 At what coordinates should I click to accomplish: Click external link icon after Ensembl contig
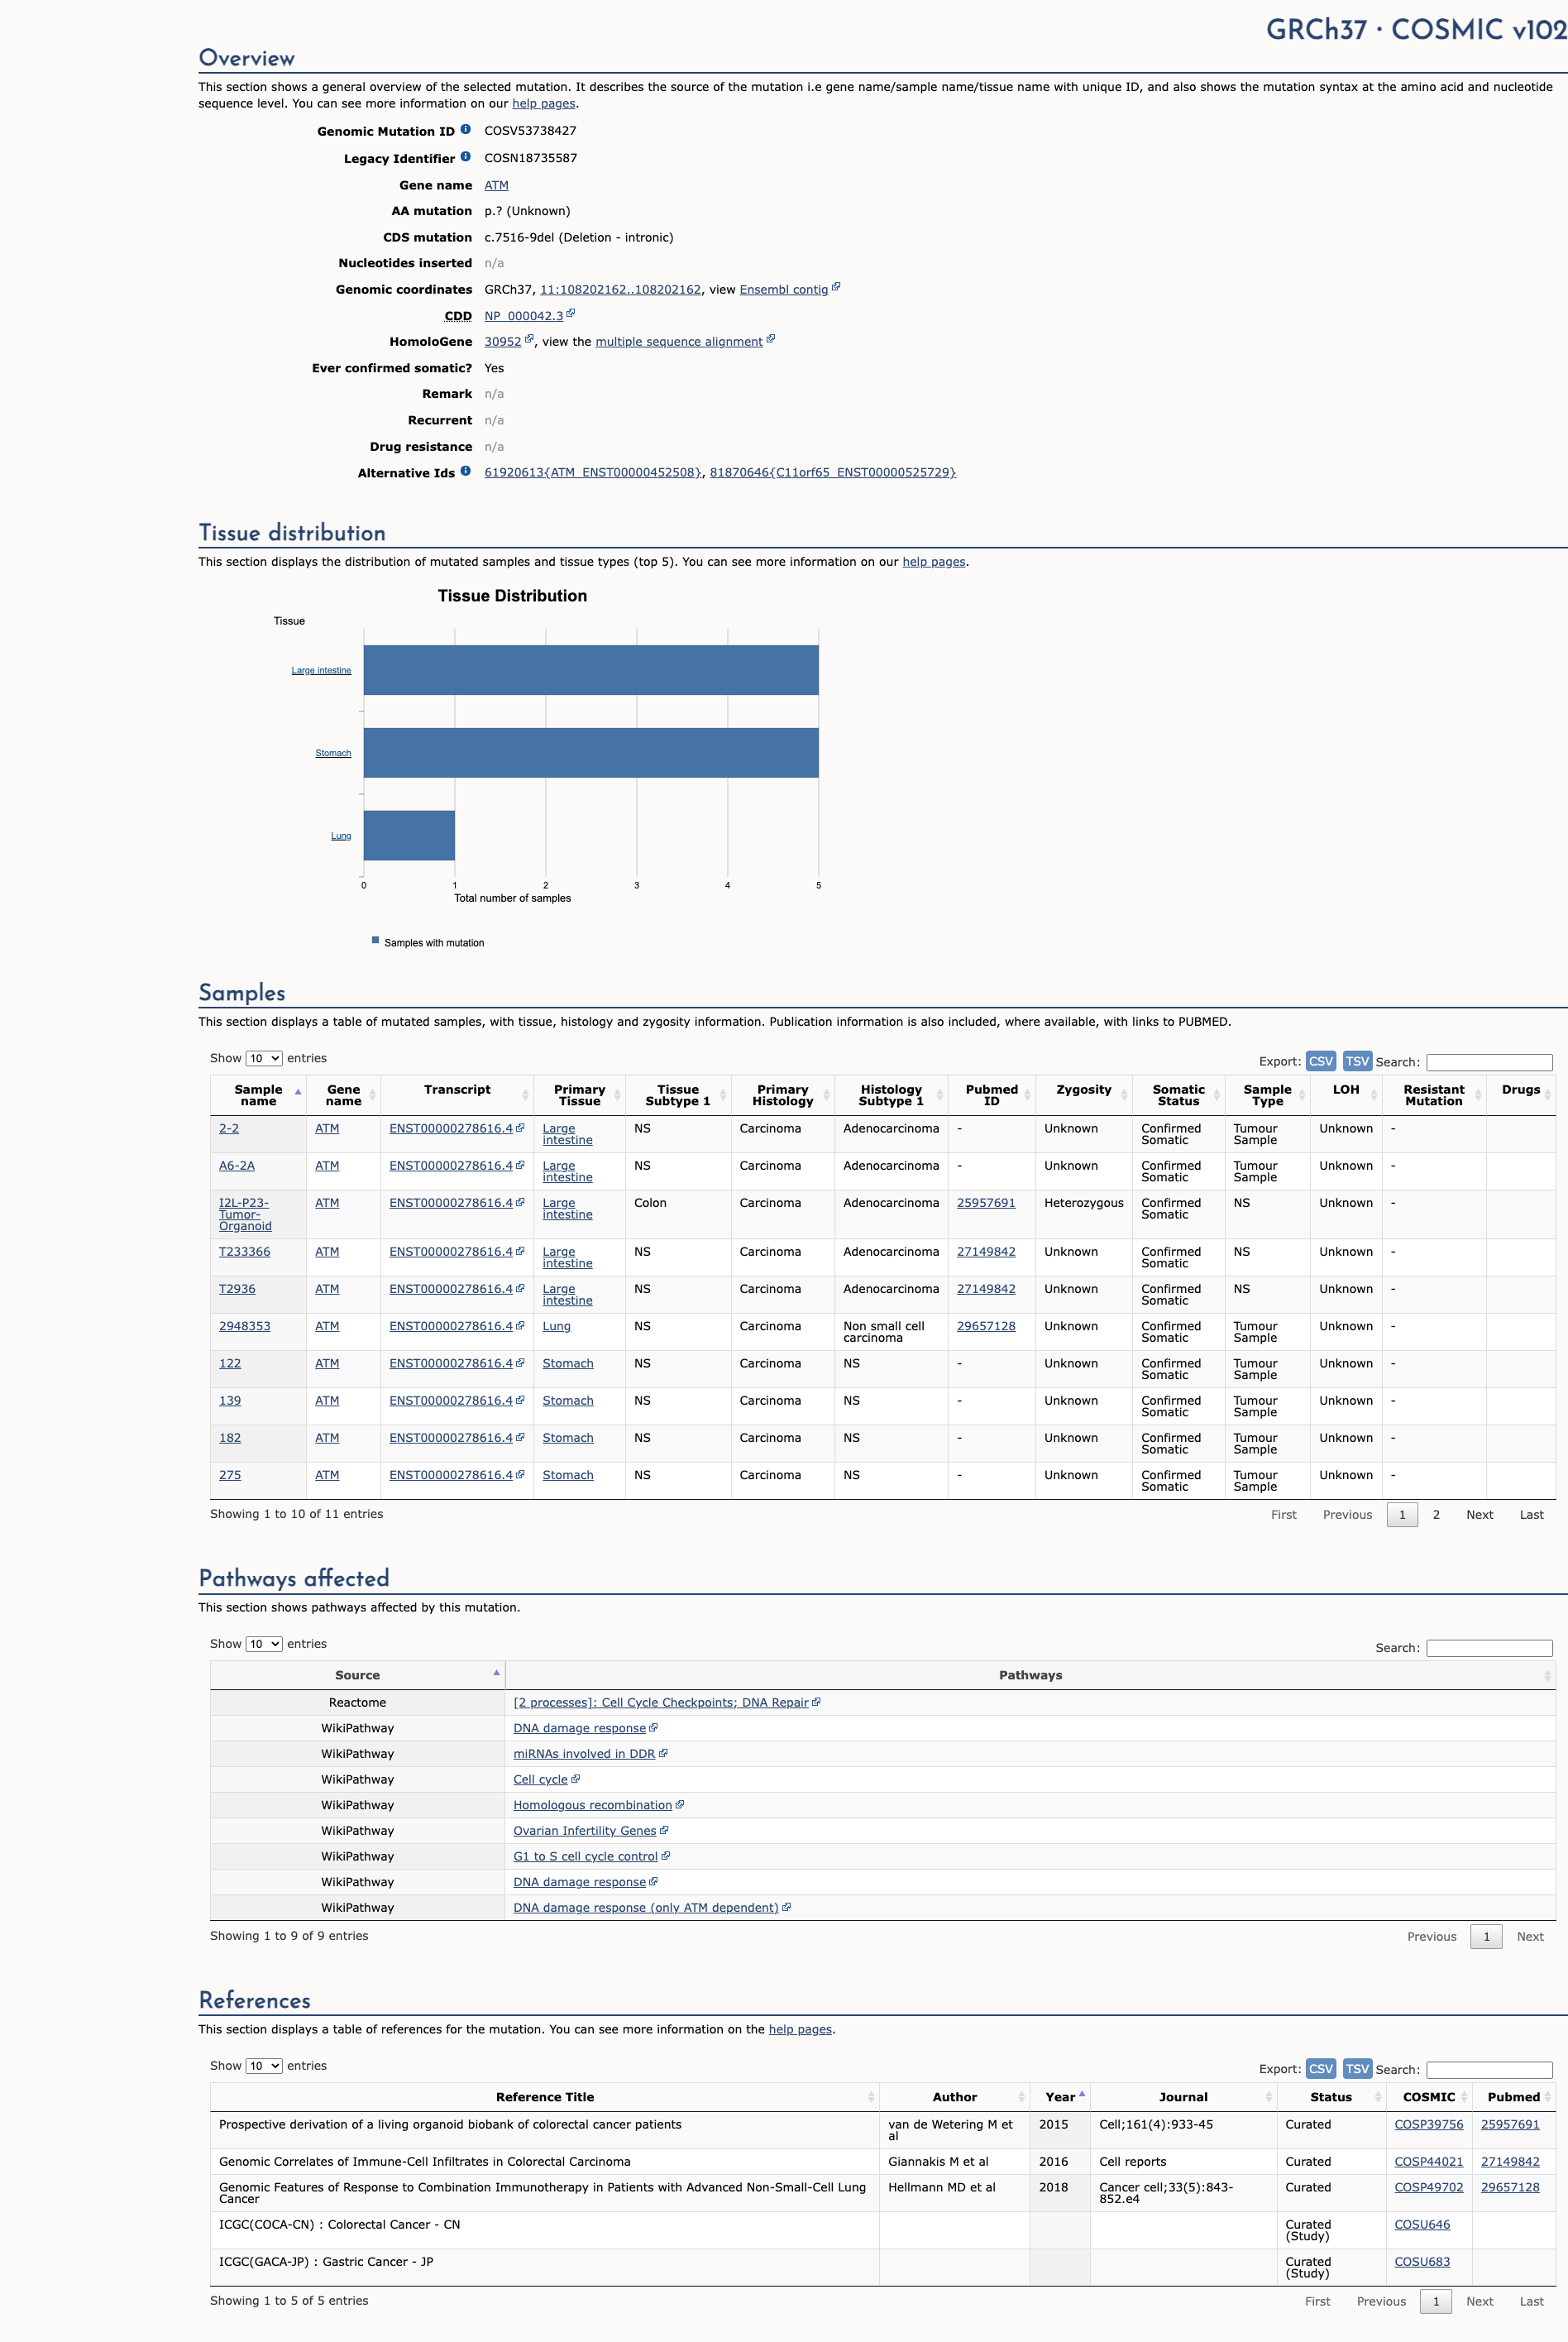(x=836, y=287)
